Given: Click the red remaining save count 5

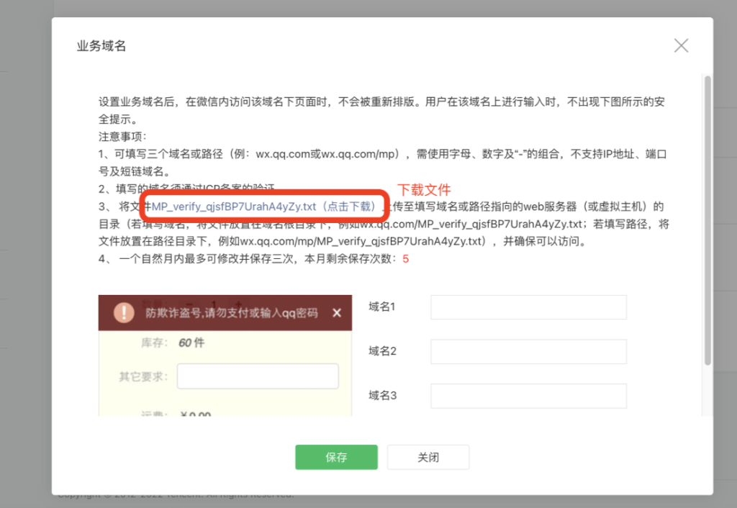Looking at the screenshot, I should [405, 259].
